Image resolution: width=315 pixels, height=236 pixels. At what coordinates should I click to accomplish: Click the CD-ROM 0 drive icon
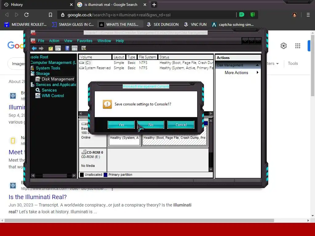(x=84, y=152)
